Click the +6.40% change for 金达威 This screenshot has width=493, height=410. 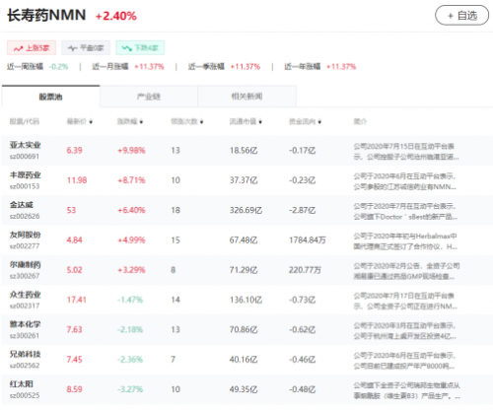tap(131, 210)
